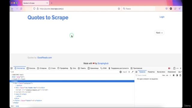Activate the element picker icon in devtools
The width and height of the screenshot is (192, 108).
click(x=11, y=68)
